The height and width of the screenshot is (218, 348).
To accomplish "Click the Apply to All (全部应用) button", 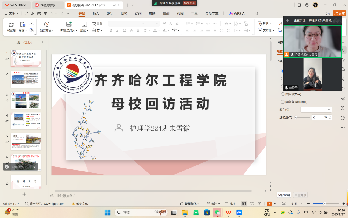I will click(284, 195).
